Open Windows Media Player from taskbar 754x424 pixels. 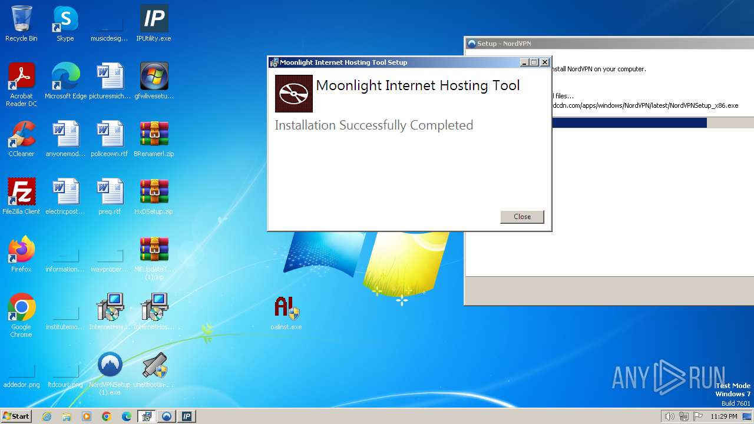point(87,416)
